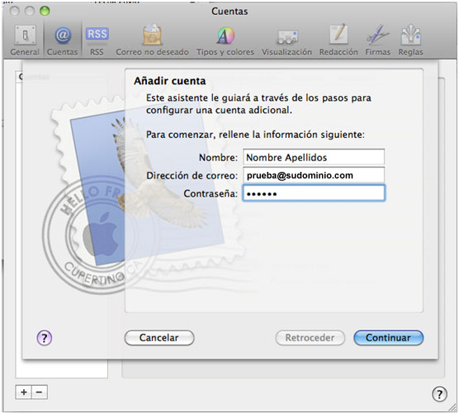Click the Cancelar button
The image size is (459, 414).
tap(159, 338)
